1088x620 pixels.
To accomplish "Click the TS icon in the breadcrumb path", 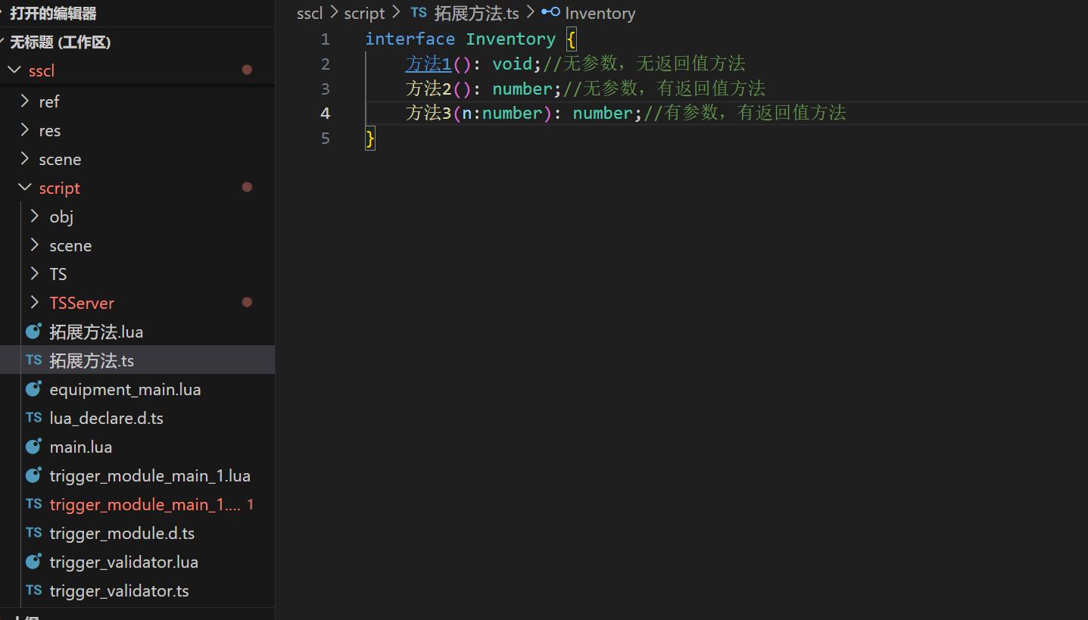I will pyautogui.click(x=419, y=13).
